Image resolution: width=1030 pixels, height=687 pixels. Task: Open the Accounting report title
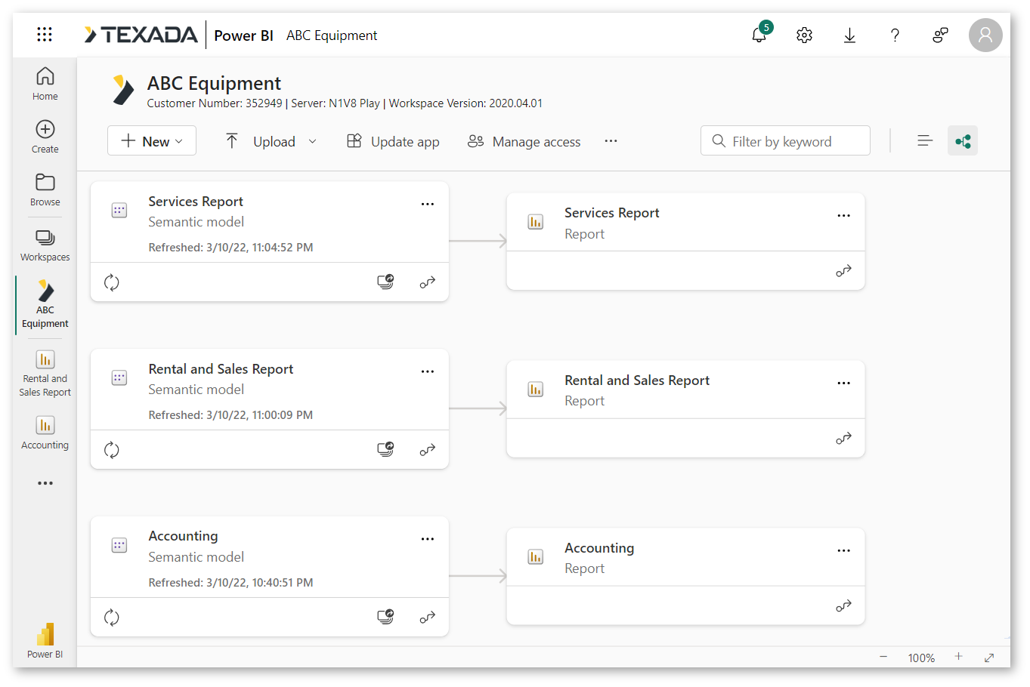click(x=599, y=548)
